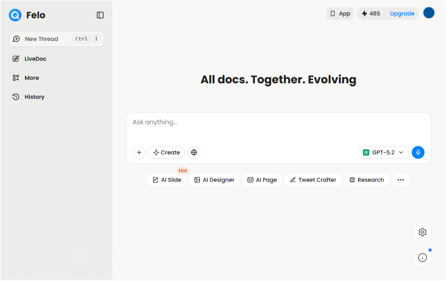The image size is (446, 281).
Task: Click inside the Ask anything field
Action: coord(278,122)
